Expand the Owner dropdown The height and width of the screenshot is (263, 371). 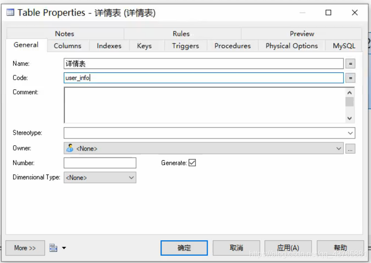coord(339,149)
